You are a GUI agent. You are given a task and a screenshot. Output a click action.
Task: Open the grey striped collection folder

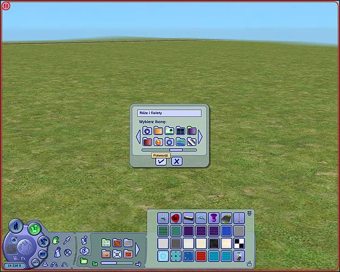(x=128, y=243)
